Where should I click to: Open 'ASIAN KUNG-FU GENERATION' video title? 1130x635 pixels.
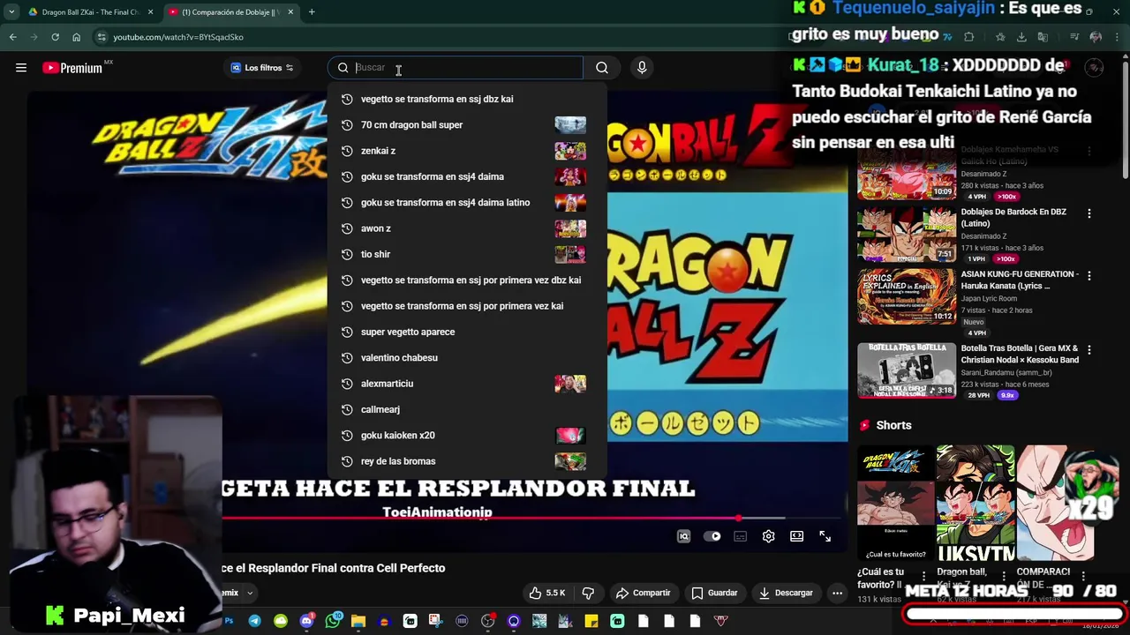coord(1020,280)
